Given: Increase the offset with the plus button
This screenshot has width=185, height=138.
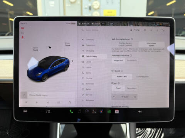Looking at the screenshot, I should tap(135, 97).
